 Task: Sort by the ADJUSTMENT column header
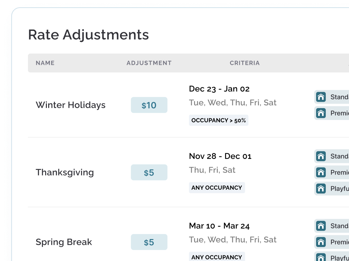coord(149,63)
